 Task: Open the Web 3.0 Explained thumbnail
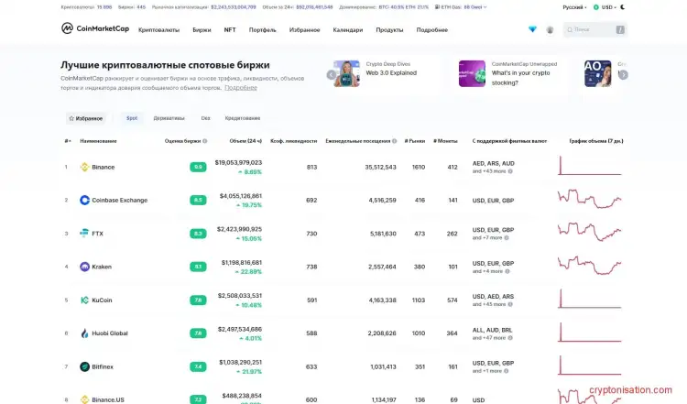[346, 73]
